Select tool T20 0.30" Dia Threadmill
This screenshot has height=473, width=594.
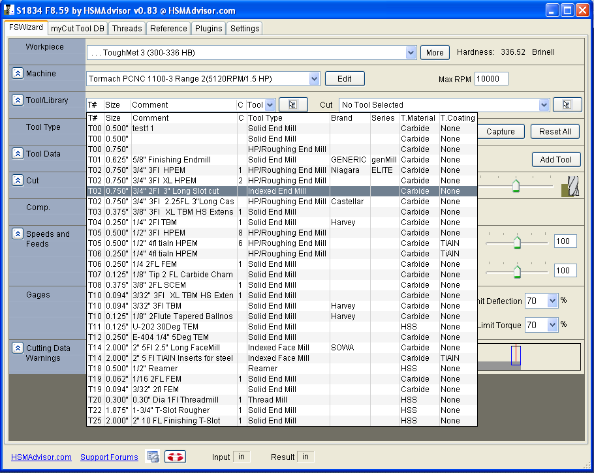[281, 400]
